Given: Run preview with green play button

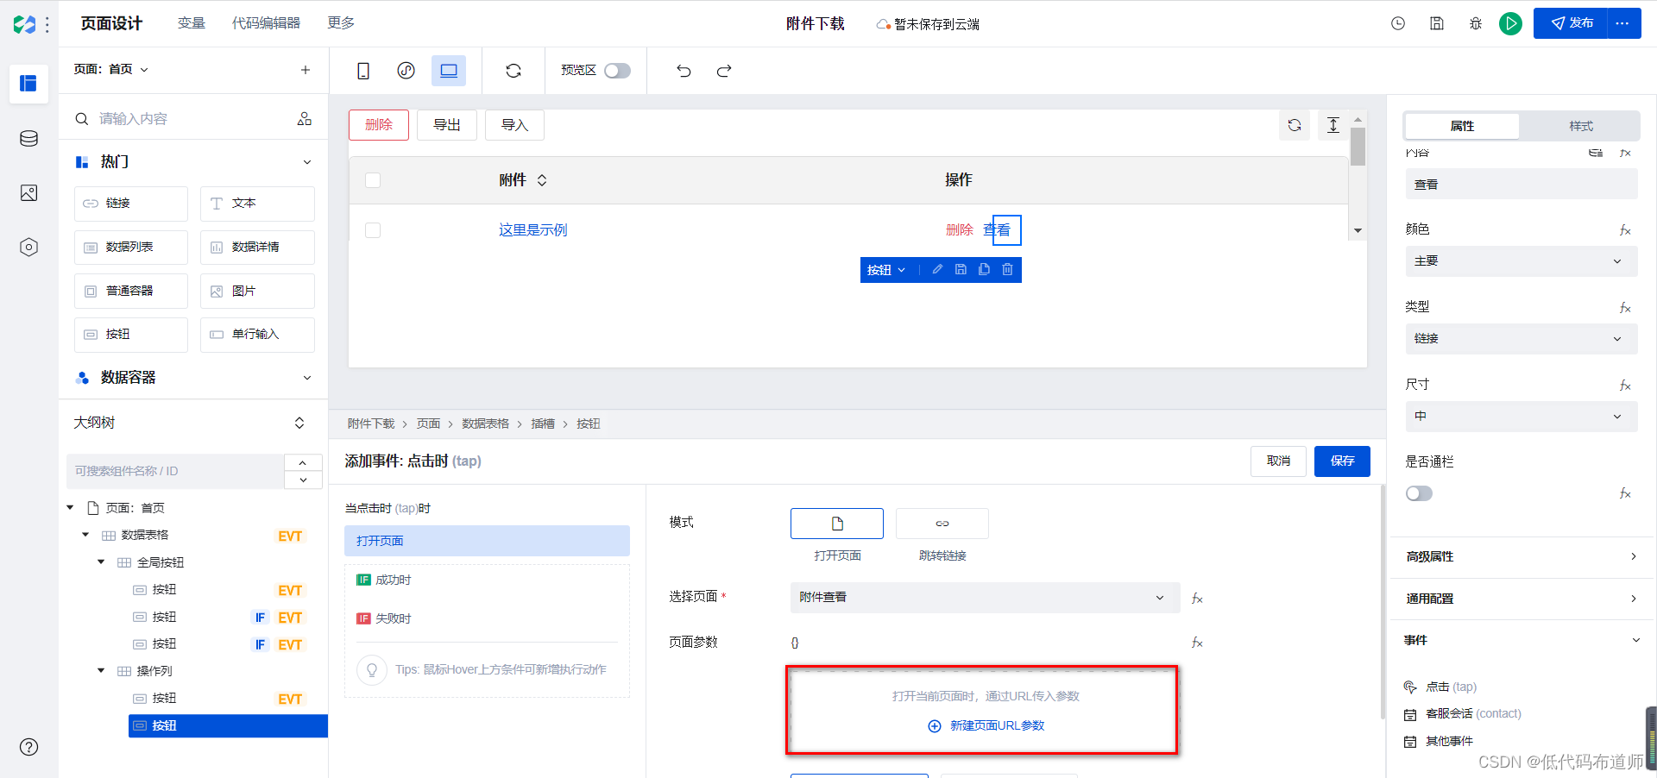Looking at the screenshot, I should tap(1510, 23).
